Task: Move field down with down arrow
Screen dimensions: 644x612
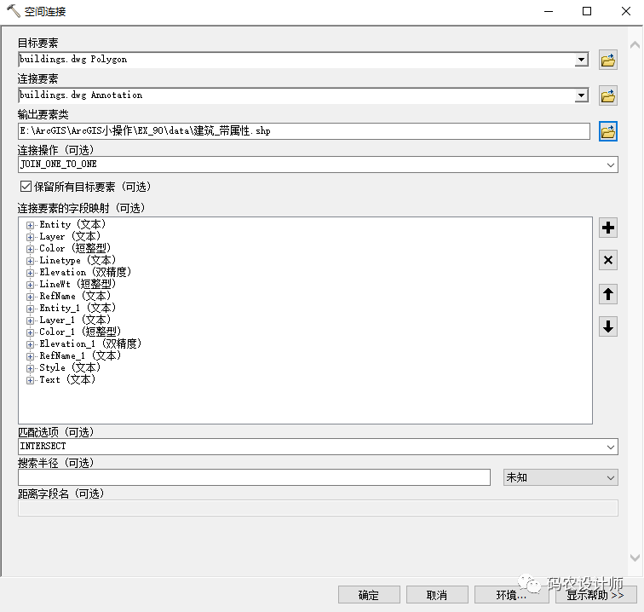Action: (x=608, y=326)
